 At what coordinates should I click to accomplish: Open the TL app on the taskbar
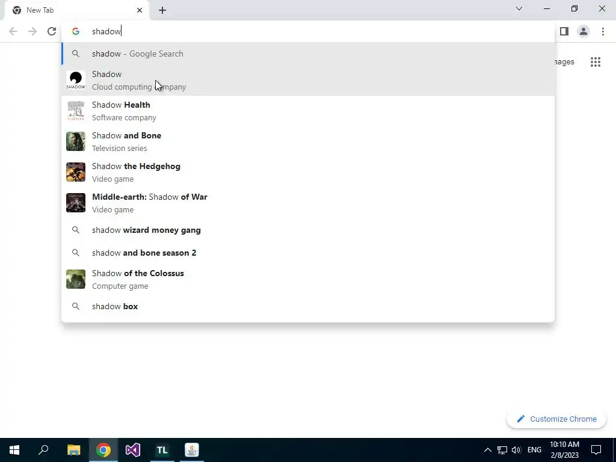coord(162,450)
